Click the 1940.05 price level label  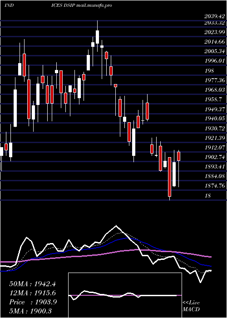(214, 119)
